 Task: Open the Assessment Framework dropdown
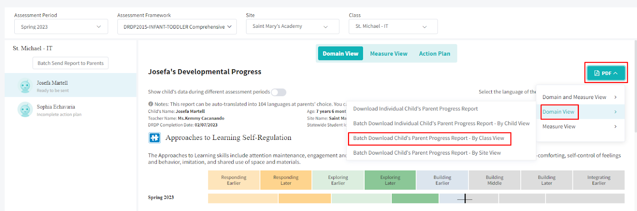177,27
